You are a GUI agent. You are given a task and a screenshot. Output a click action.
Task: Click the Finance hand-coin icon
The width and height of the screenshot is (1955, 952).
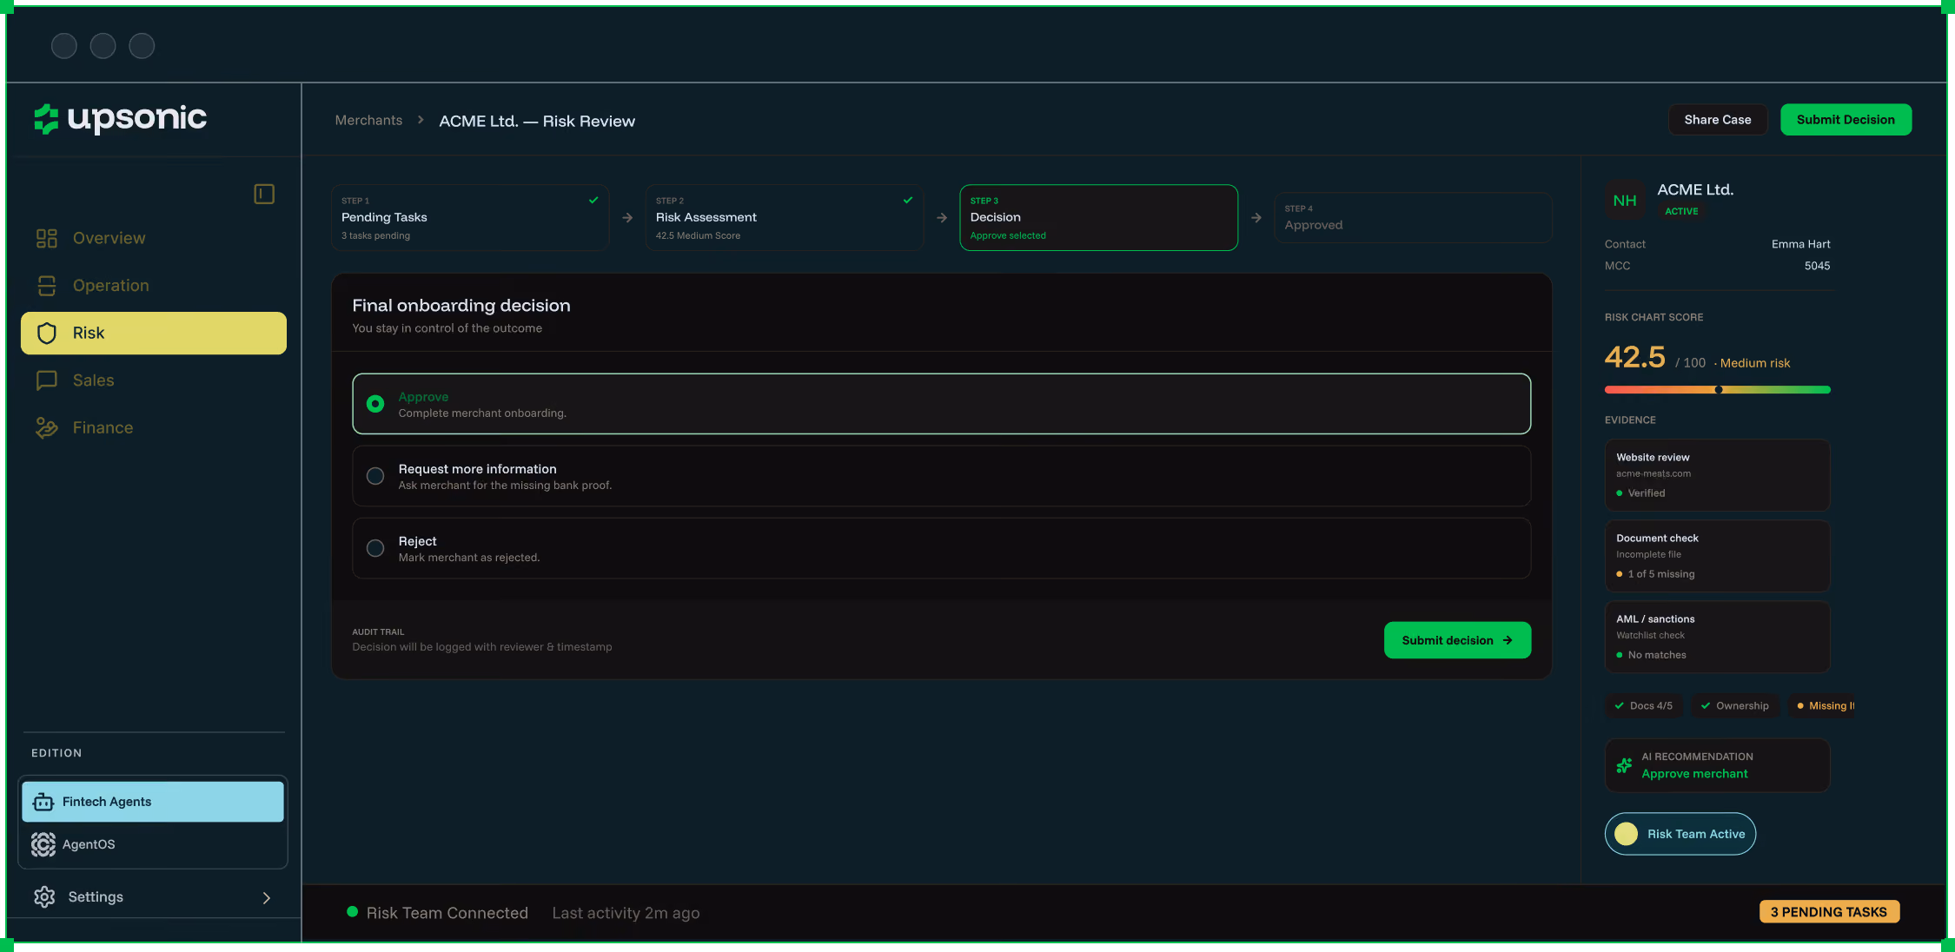point(47,427)
